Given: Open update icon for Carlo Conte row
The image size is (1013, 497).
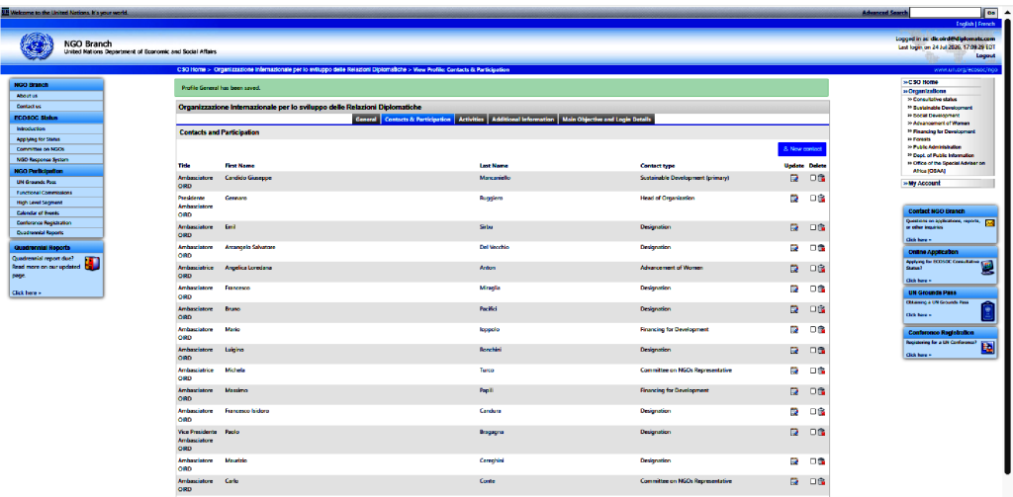Looking at the screenshot, I should point(794,481).
